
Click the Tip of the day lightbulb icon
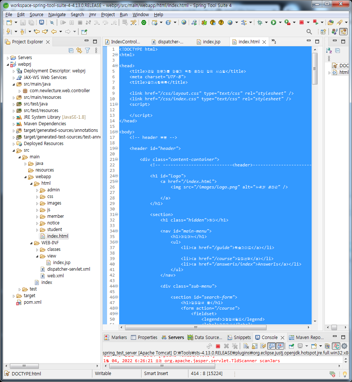[x=344, y=374]
